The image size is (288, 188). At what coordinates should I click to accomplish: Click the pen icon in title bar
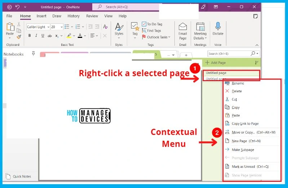[203, 7]
